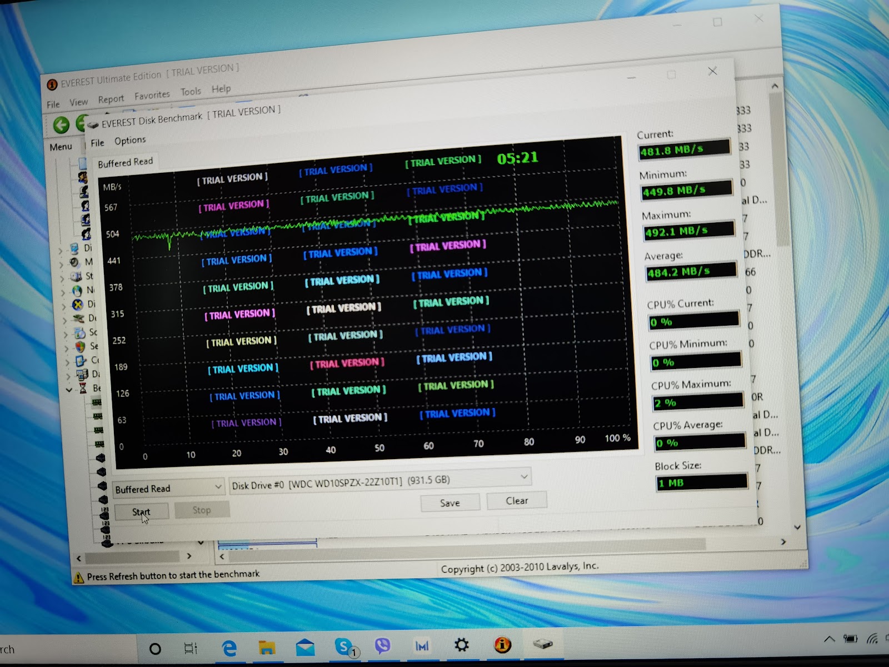The image size is (889, 667).
Task: Select the Storage icon in the tree
Action: (x=76, y=276)
